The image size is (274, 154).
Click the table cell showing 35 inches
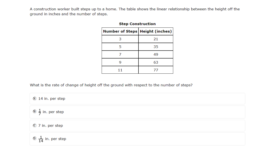156,47
